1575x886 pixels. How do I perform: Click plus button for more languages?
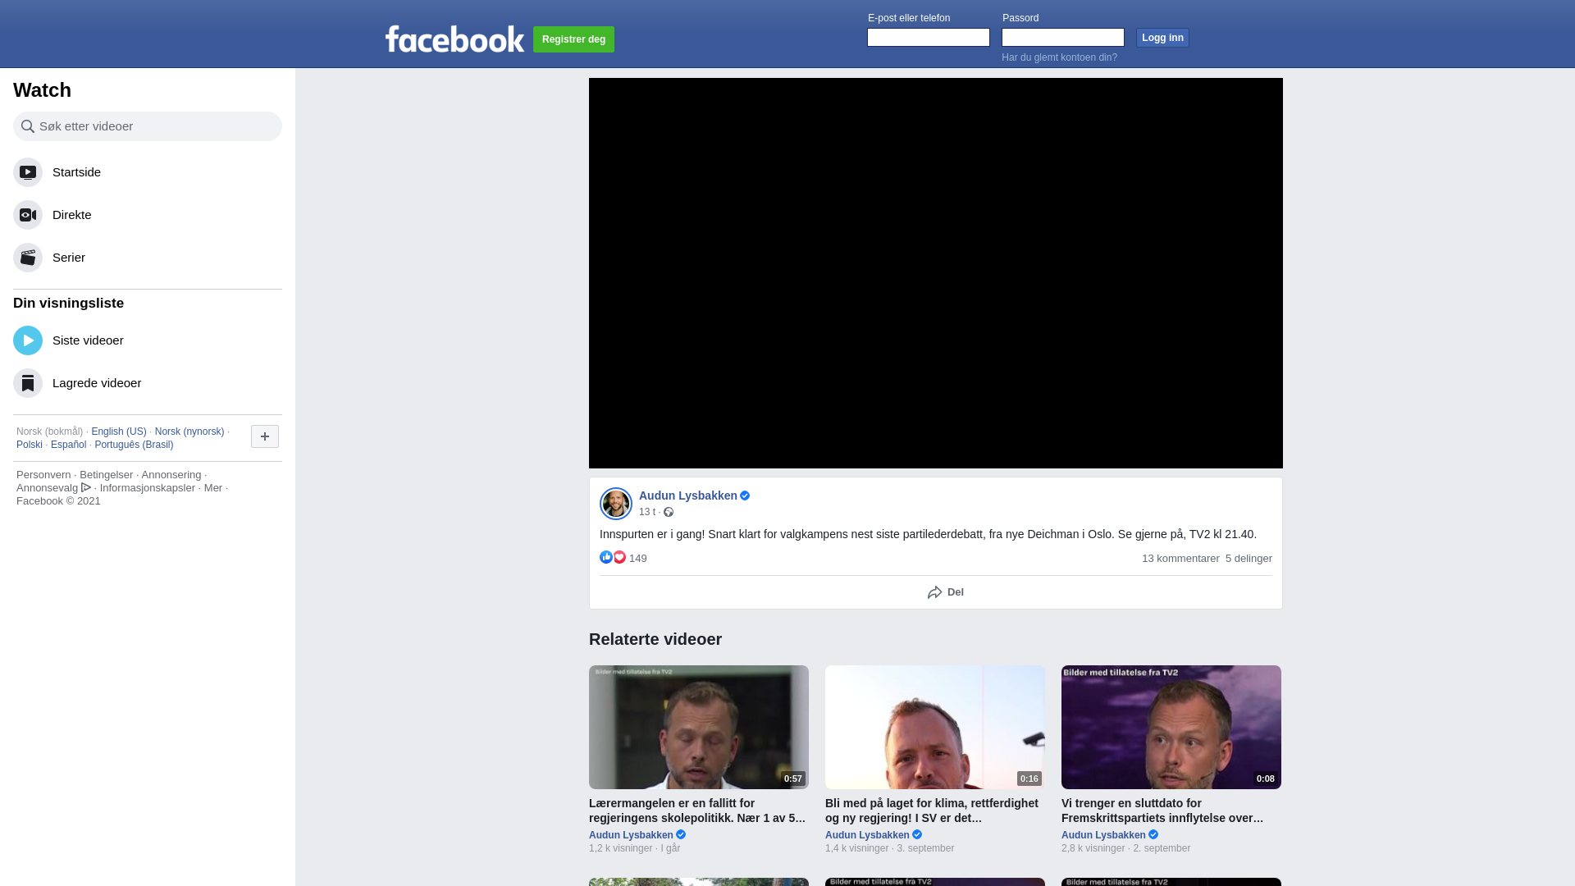265,436
